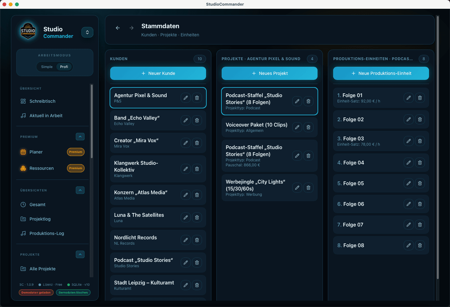The image size is (450, 307).
Task: Click the Studio Commander logo
Action: pos(28,31)
